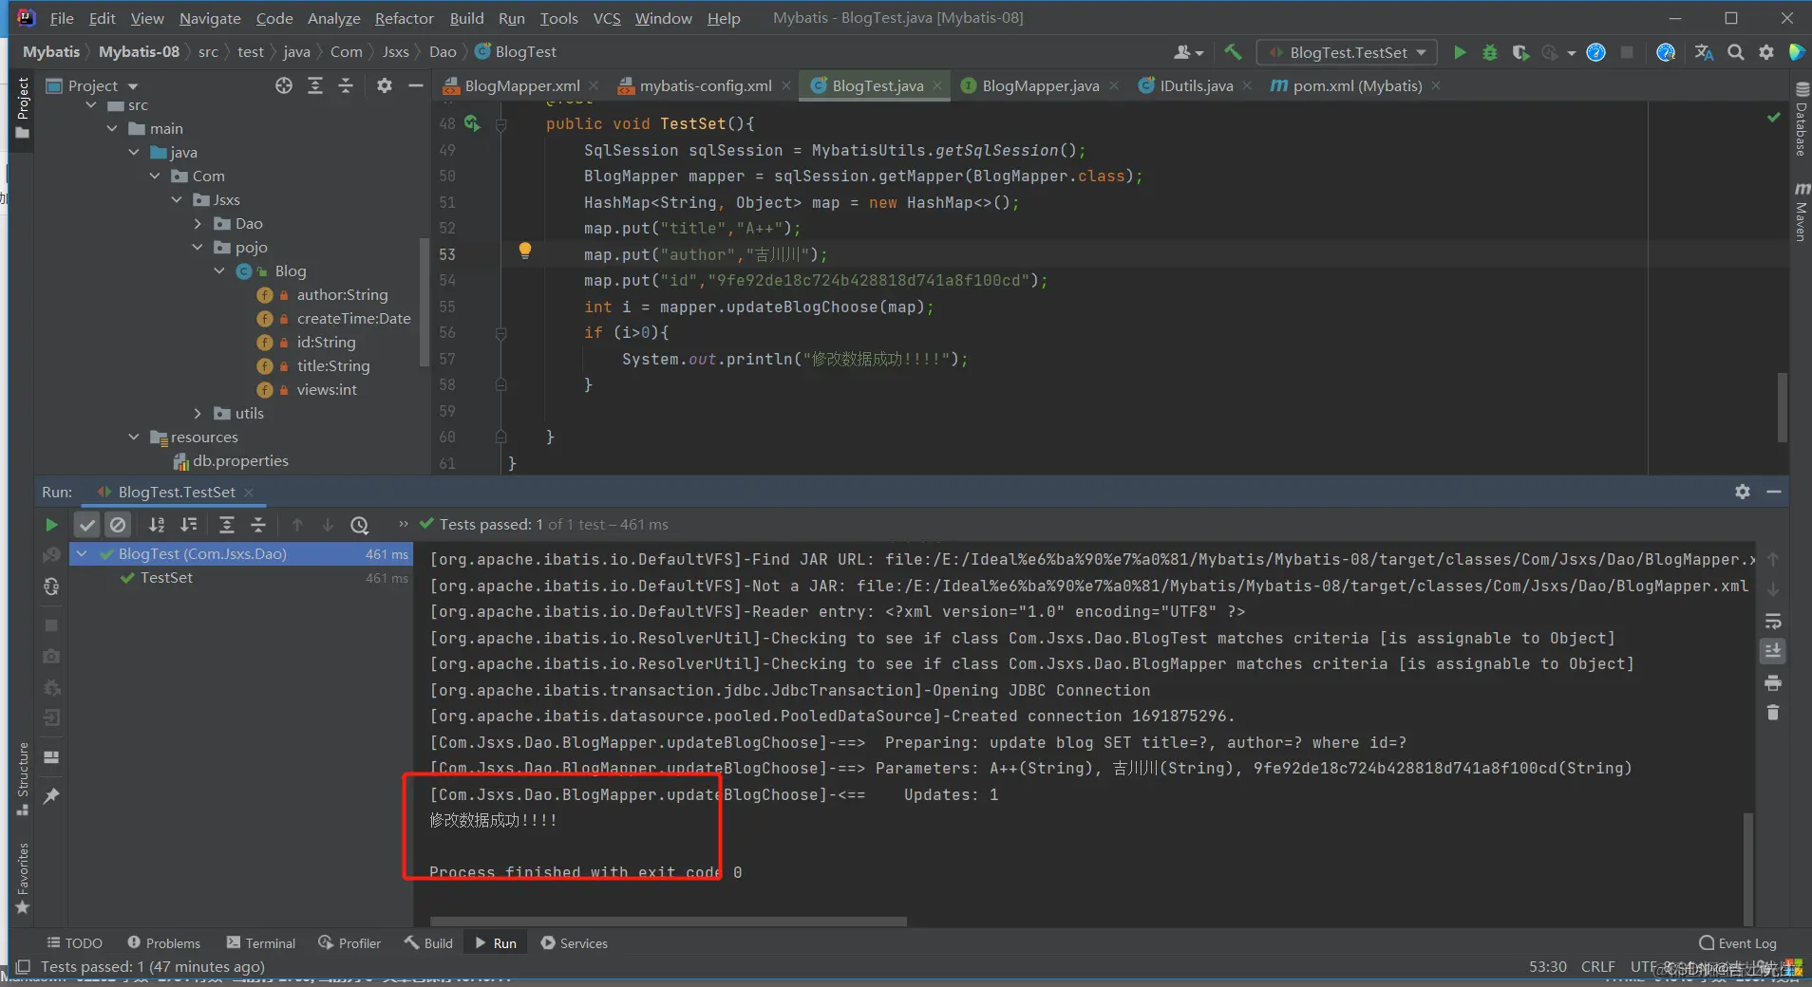This screenshot has width=1812, height=987.
Task: Click the intention lightbulb on line 53
Action: click(524, 251)
